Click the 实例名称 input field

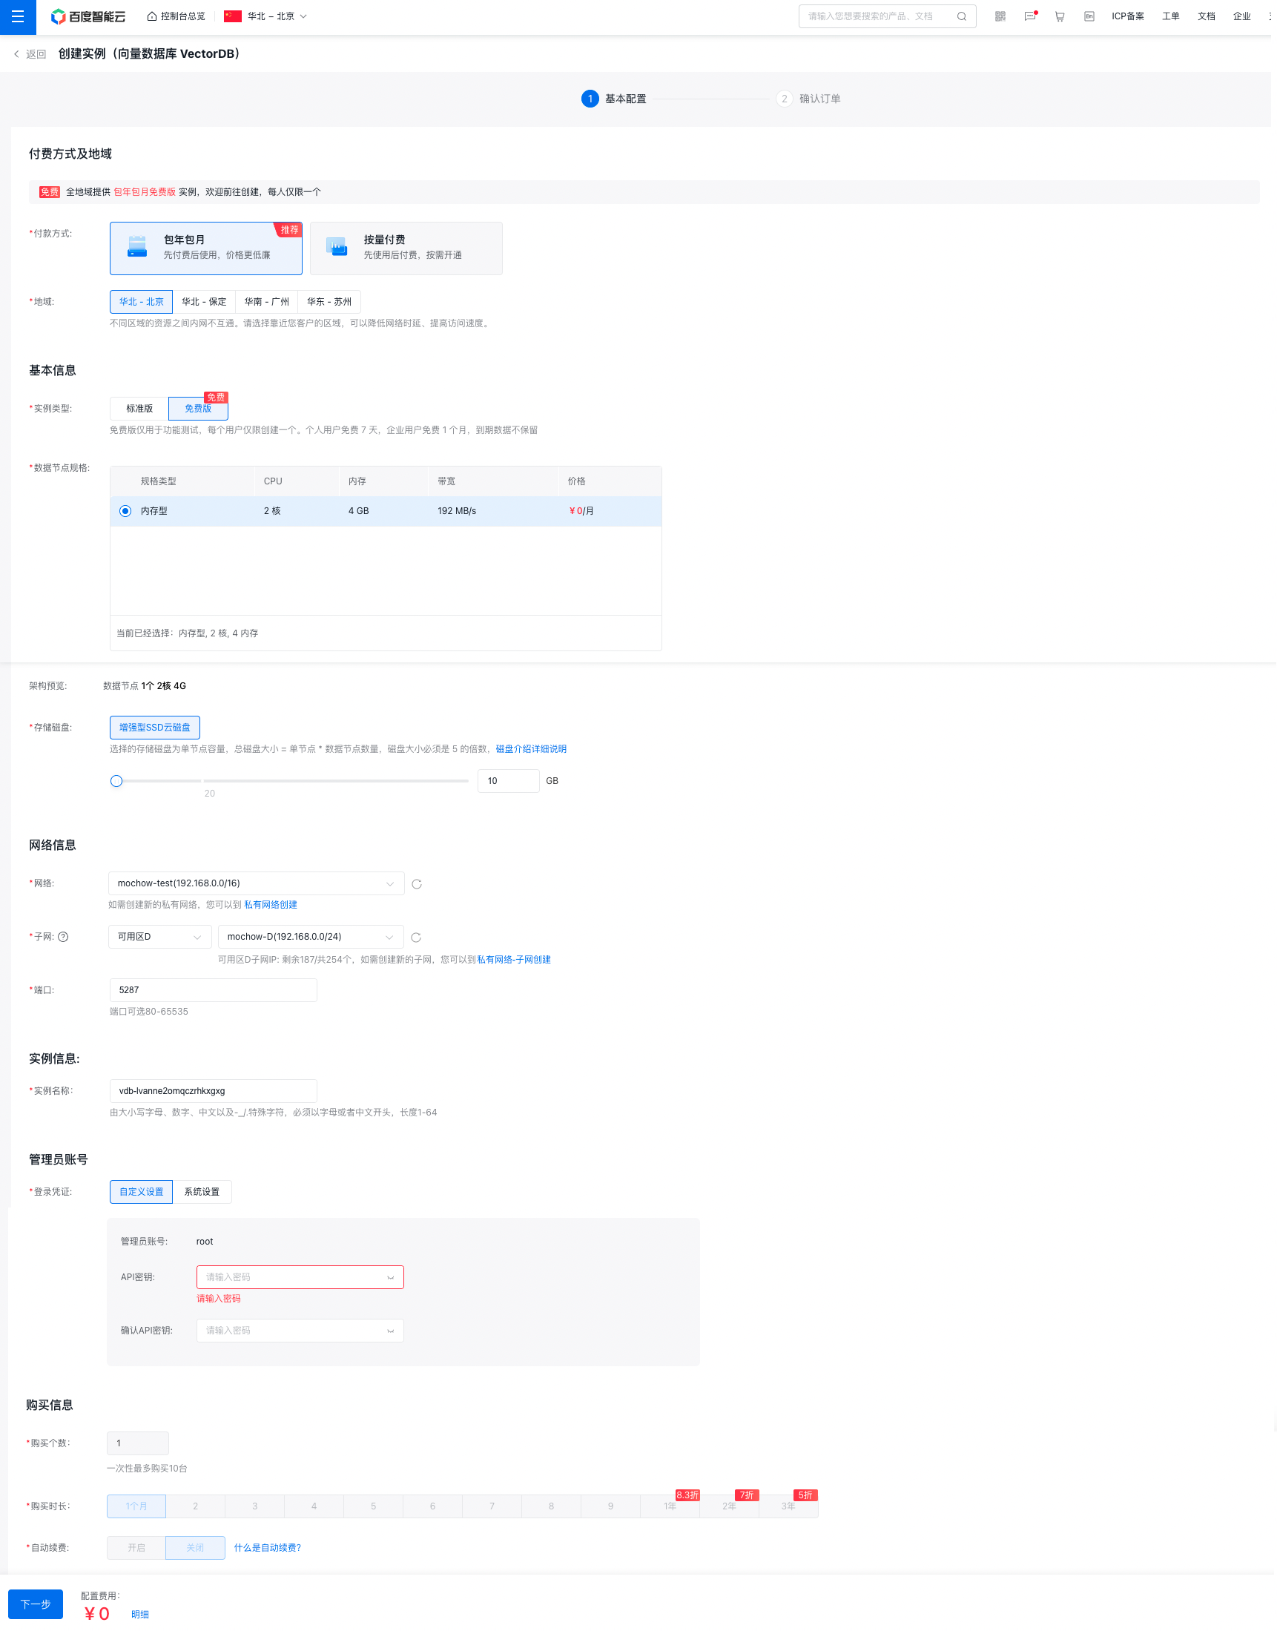213,1091
